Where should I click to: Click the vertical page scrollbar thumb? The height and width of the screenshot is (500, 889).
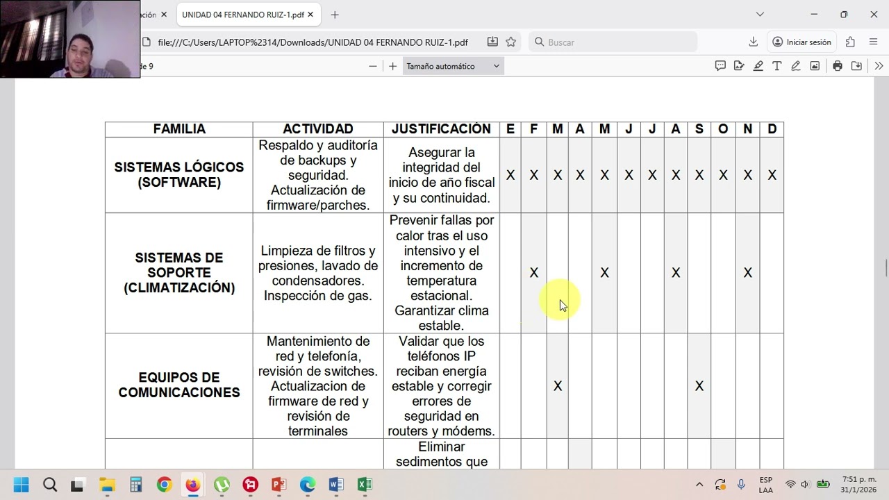click(885, 267)
